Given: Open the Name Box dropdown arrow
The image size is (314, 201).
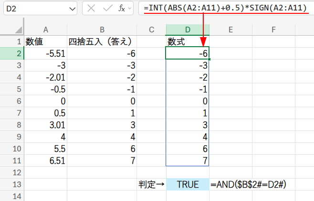Looking at the screenshot, I should 72,9.
